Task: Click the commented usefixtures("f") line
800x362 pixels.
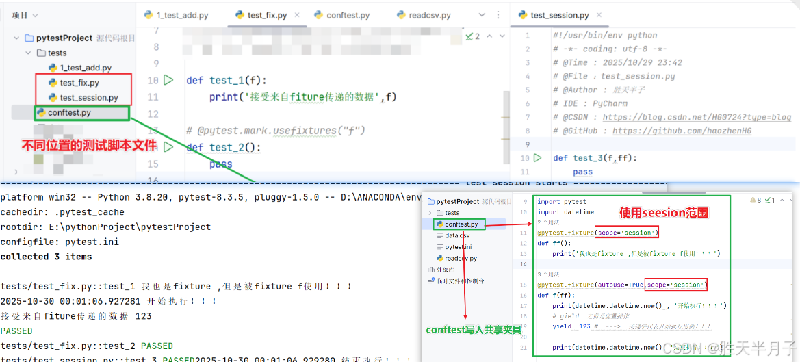Action: pos(276,131)
